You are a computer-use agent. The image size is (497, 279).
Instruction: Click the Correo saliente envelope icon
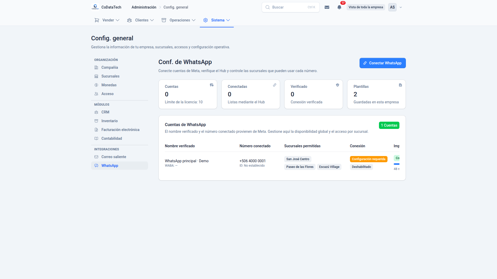click(x=96, y=157)
